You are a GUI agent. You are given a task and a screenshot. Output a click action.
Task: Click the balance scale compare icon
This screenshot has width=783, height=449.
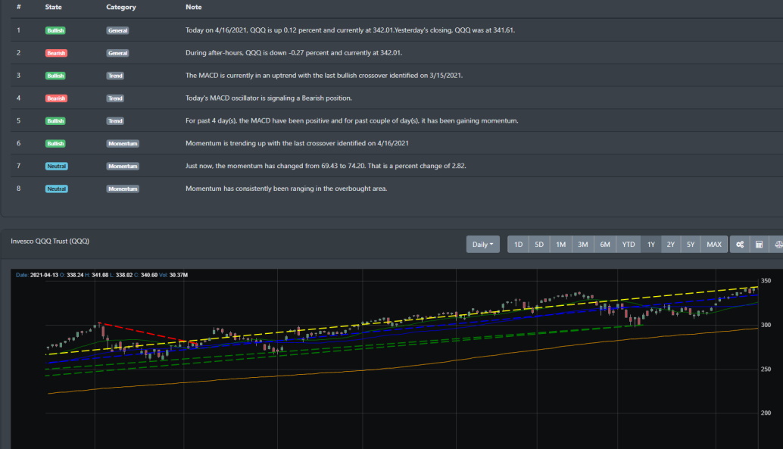pyautogui.click(x=777, y=245)
